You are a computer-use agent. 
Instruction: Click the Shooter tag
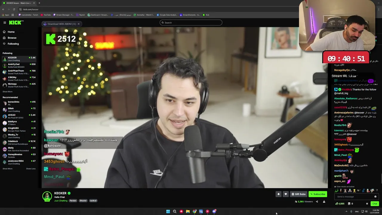(83, 201)
